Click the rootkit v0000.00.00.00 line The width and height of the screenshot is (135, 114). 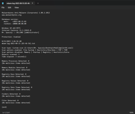pyautogui.click(x=15, y=24)
